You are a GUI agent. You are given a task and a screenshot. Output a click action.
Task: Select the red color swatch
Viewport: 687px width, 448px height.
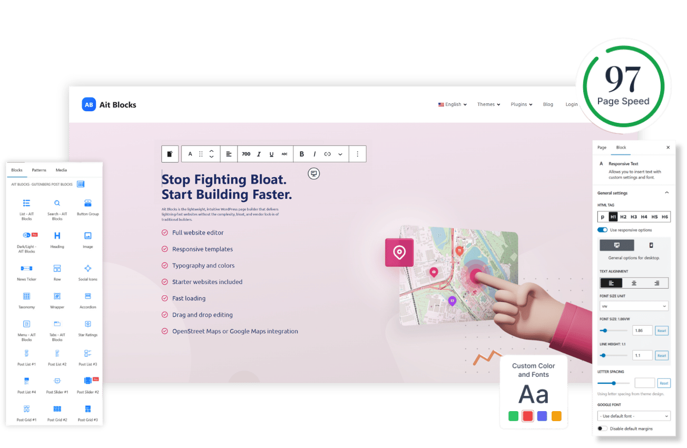[x=527, y=416]
